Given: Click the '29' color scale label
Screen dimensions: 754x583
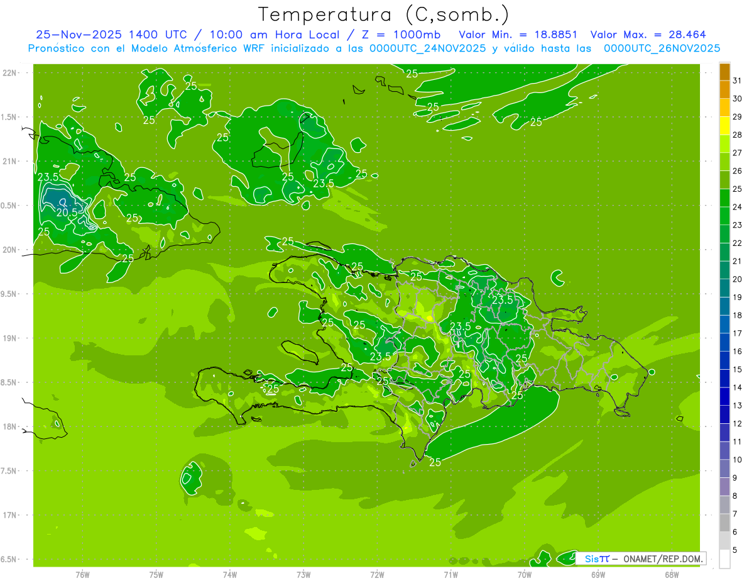Looking at the screenshot, I should tap(738, 117).
